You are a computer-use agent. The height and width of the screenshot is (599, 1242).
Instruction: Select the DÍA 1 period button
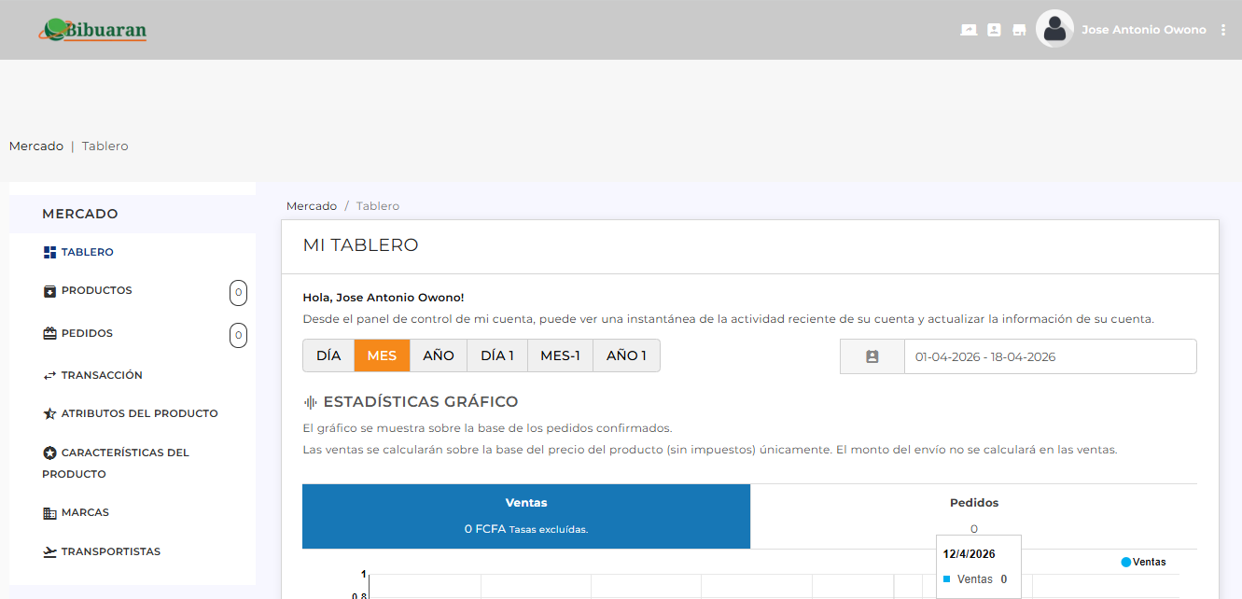click(497, 355)
